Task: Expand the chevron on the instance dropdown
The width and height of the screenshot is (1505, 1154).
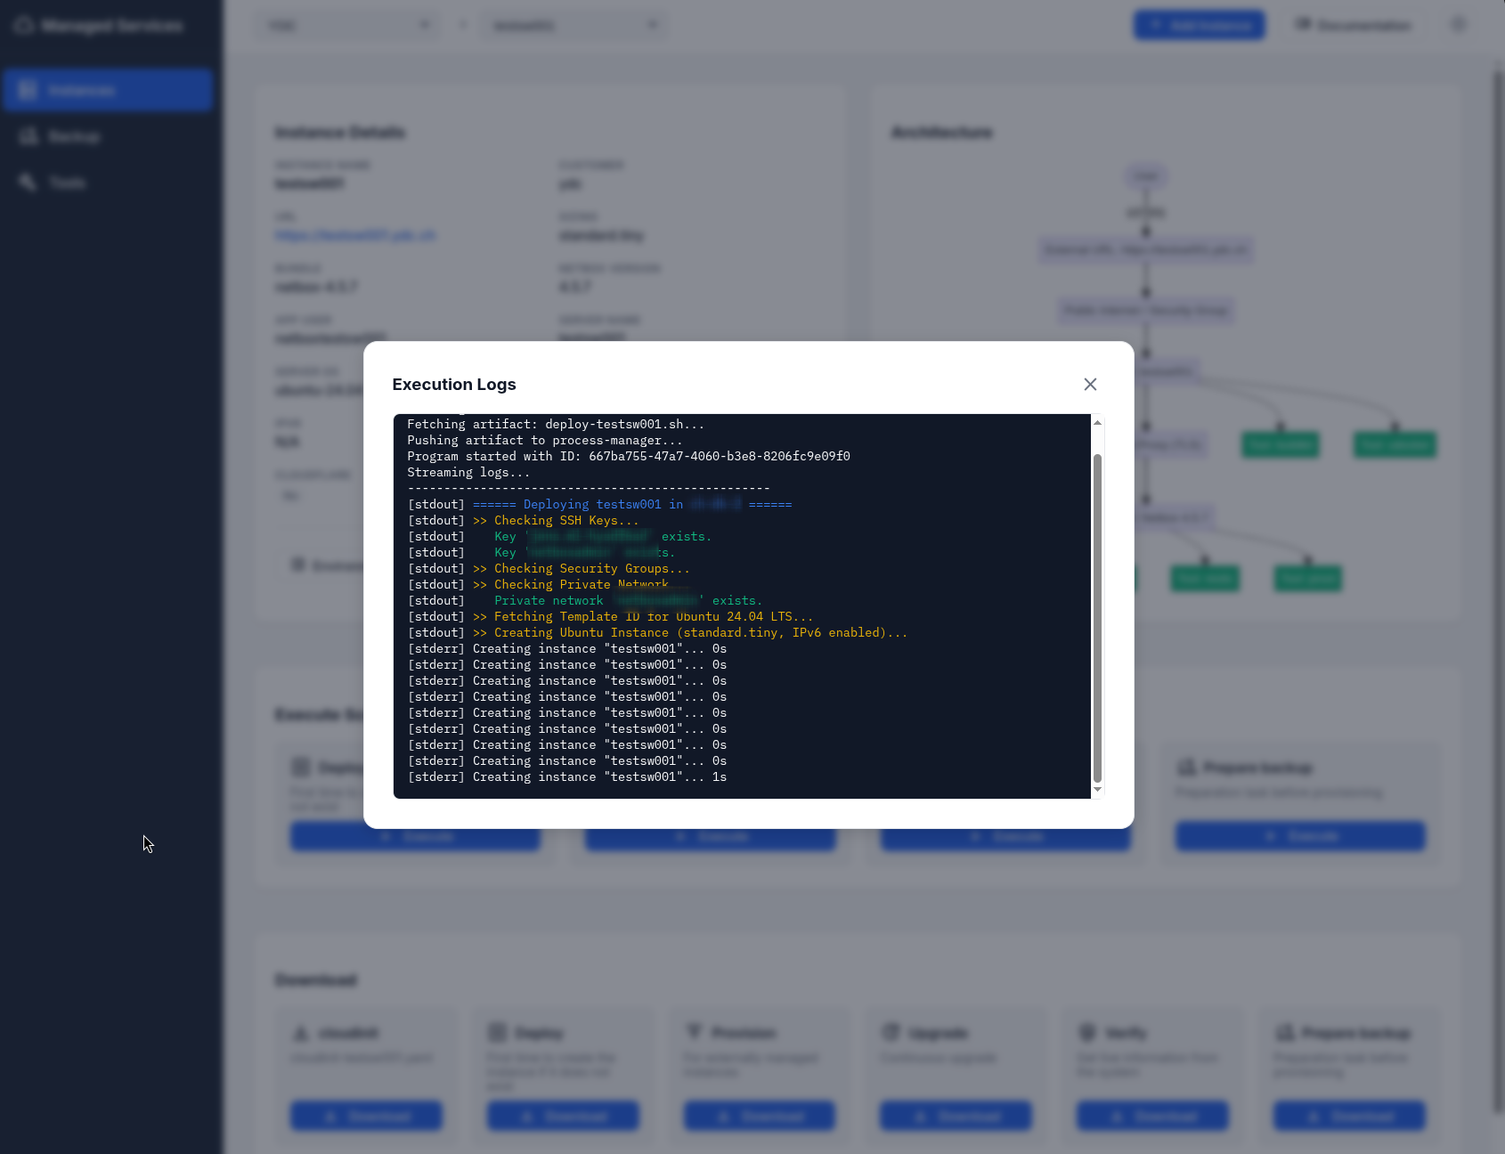Action: coord(654,26)
